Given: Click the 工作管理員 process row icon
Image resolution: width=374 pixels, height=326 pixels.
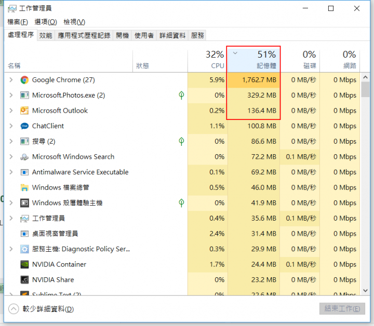Looking at the screenshot, I should tap(24, 219).
